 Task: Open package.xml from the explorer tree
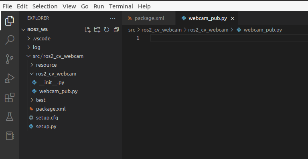click(51, 109)
